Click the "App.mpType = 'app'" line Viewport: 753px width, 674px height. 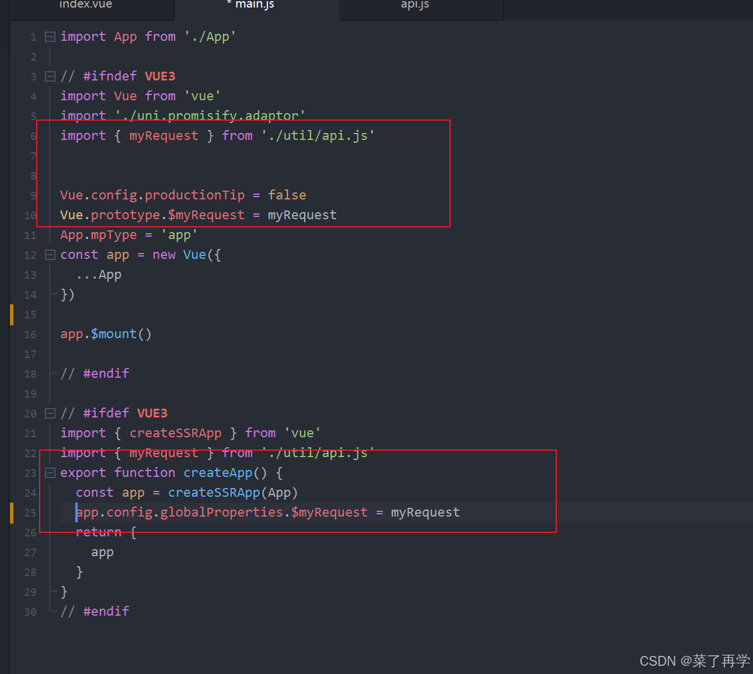129,235
